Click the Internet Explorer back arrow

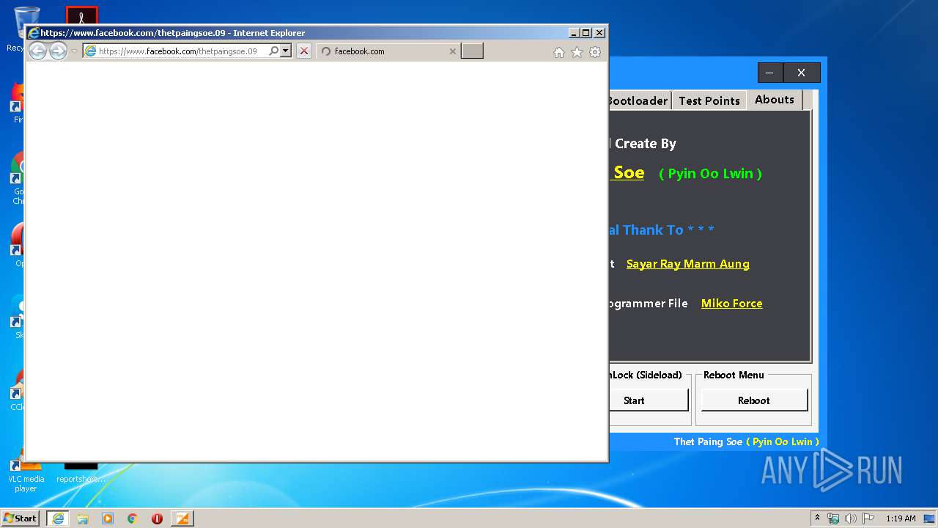click(37, 51)
